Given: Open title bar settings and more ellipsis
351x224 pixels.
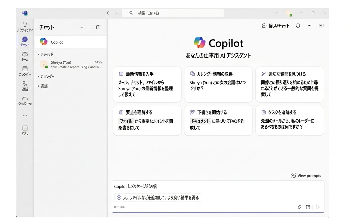Looking at the screenshot, I should pos(278,13).
